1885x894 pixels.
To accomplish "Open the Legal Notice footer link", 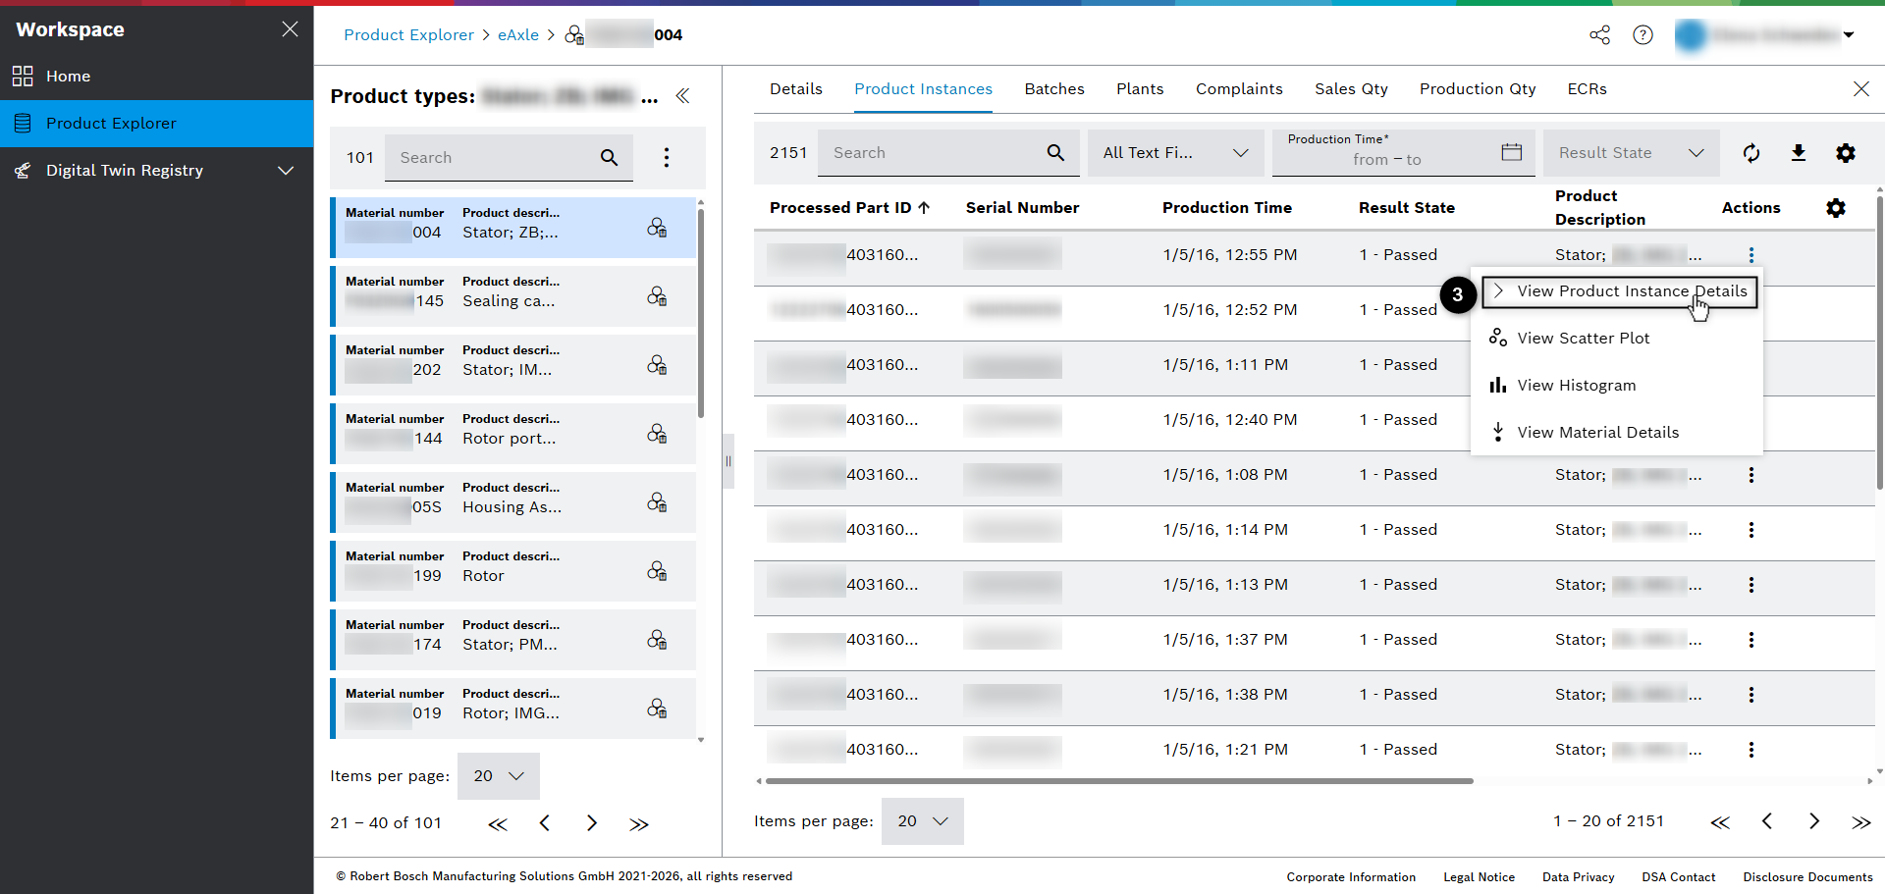I will [1479, 877].
